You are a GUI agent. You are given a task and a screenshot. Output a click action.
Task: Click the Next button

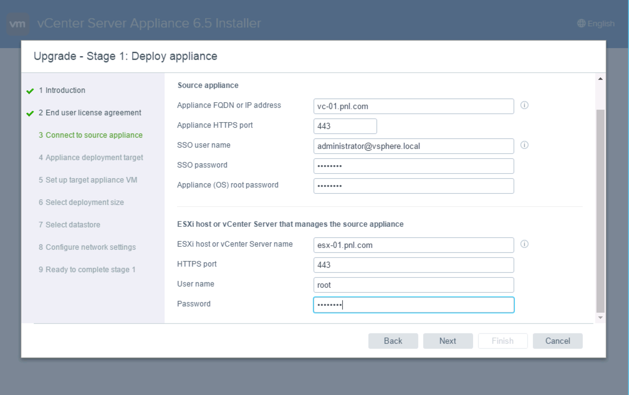(448, 341)
